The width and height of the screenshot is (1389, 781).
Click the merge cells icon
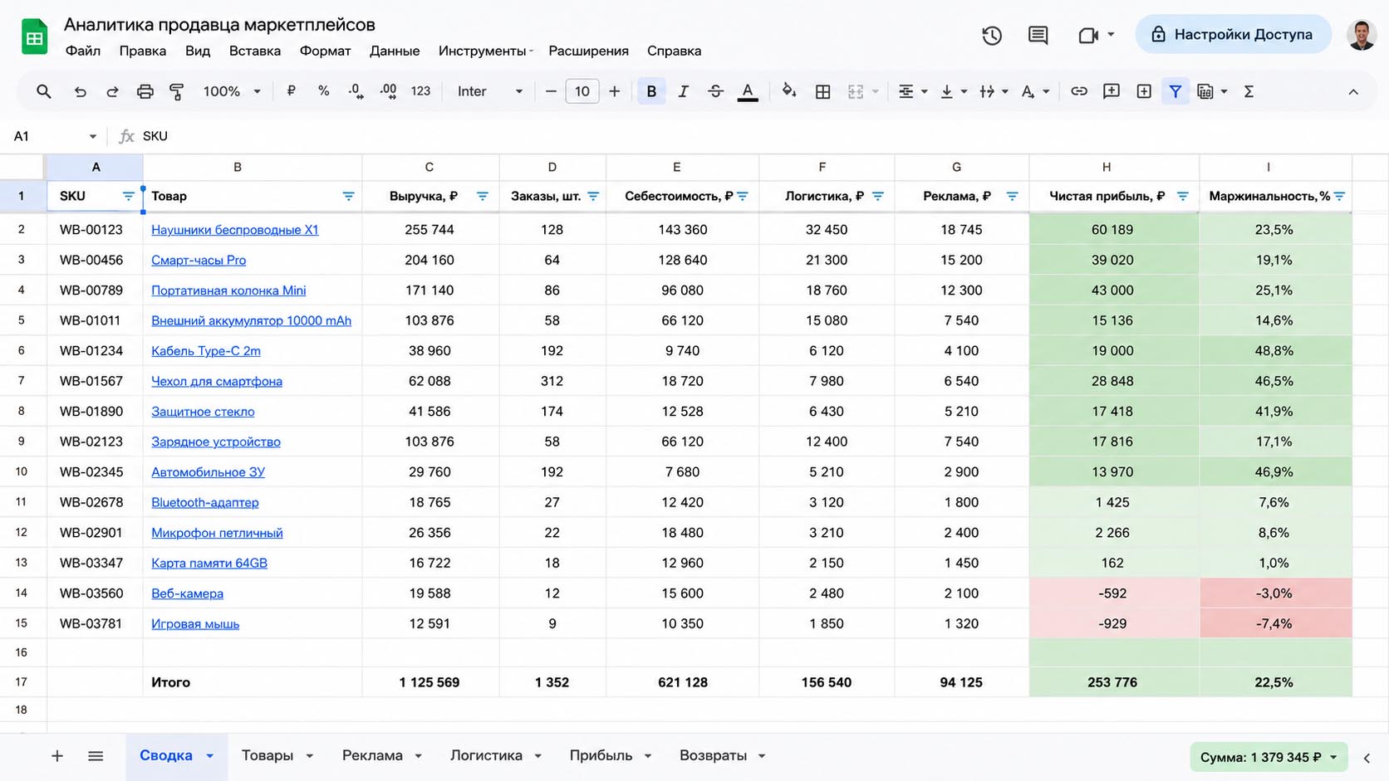pyautogui.click(x=856, y=91)
